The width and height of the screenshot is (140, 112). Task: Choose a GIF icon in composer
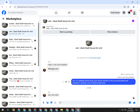55,103
